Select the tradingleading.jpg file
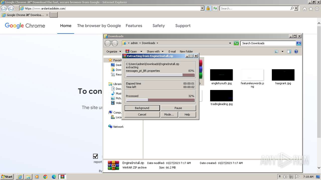Viewport: 321px width, 180px height. 221,98
